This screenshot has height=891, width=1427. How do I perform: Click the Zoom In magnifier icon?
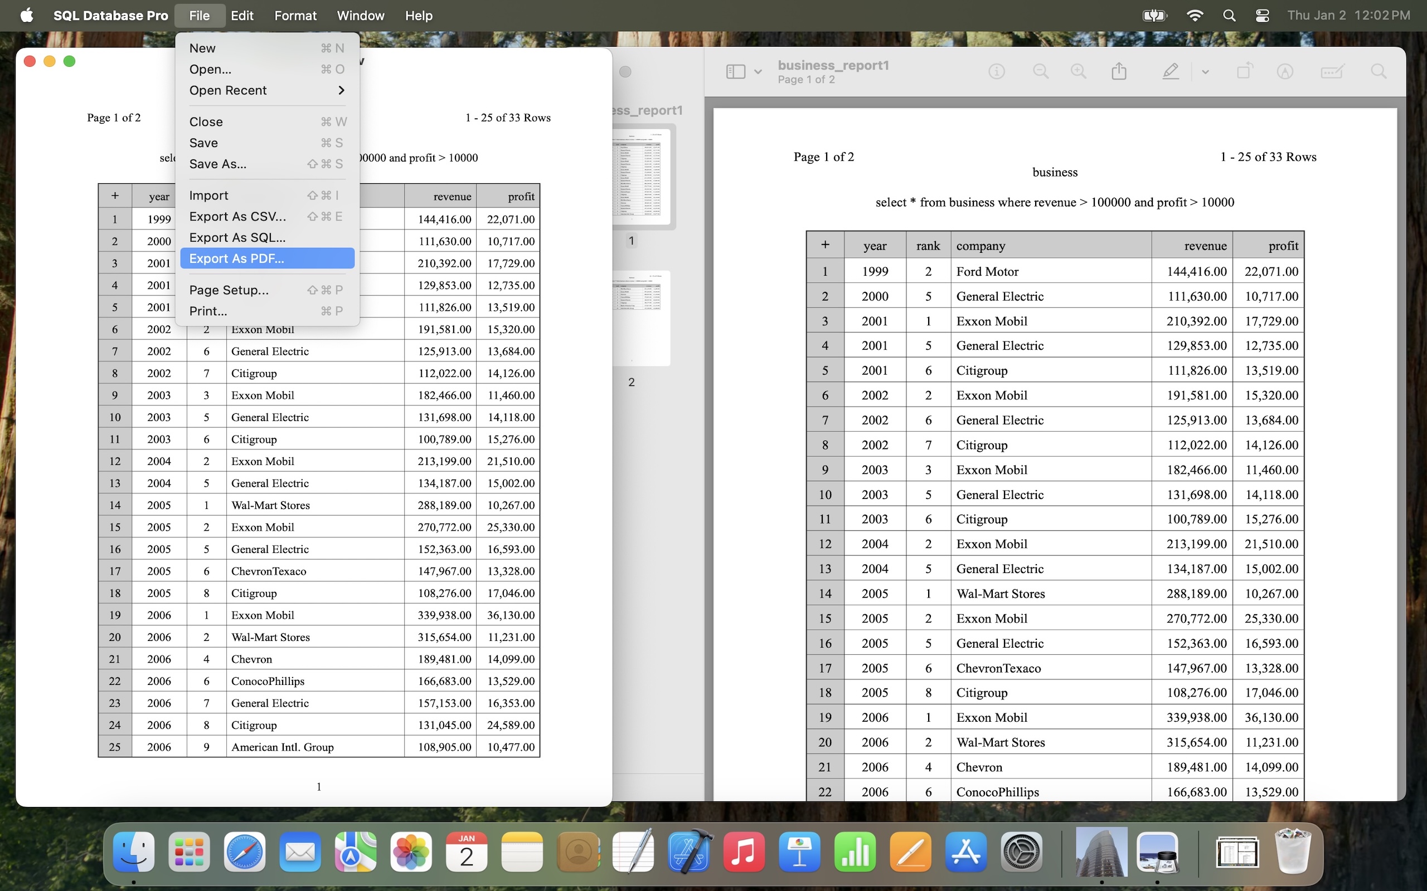point(1078,71)
